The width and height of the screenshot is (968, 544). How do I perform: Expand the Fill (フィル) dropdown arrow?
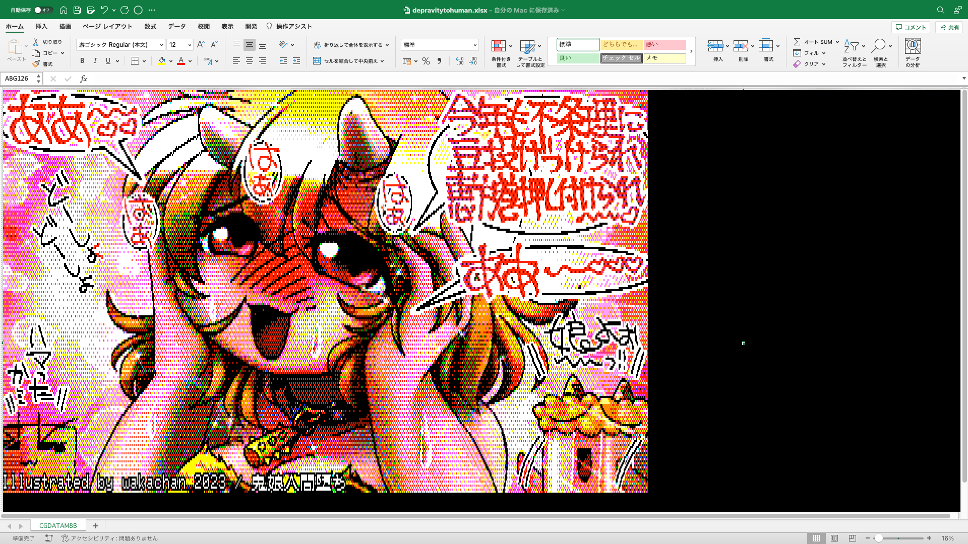[x=824, y=53]
